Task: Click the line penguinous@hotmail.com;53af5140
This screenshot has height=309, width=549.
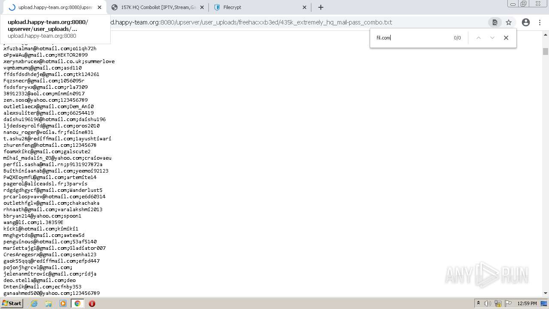Action: pyautogui.click(x=50, y=242)
